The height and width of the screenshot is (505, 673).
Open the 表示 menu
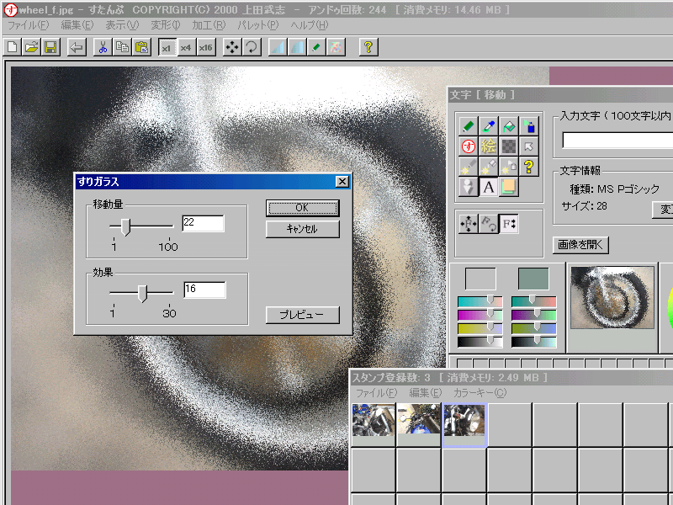coord(122,25)
